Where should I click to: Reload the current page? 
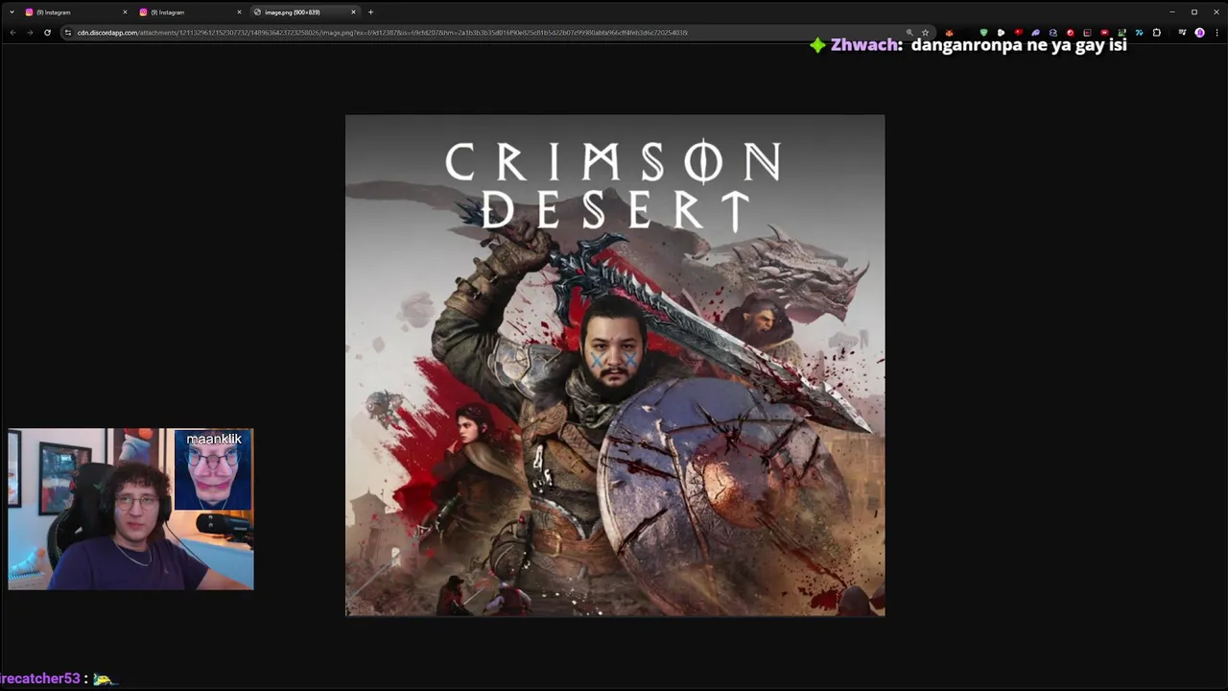[47, 33]
